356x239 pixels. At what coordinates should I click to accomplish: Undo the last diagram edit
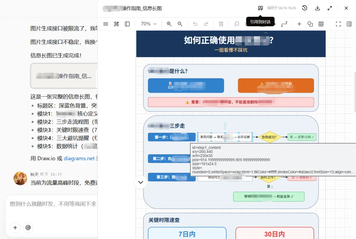[x=195, y=24]
